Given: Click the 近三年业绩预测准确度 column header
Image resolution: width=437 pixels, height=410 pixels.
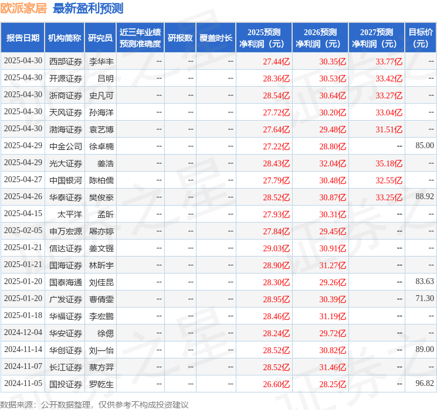Looking at the screenshot, I should click(x=140, y=38).
